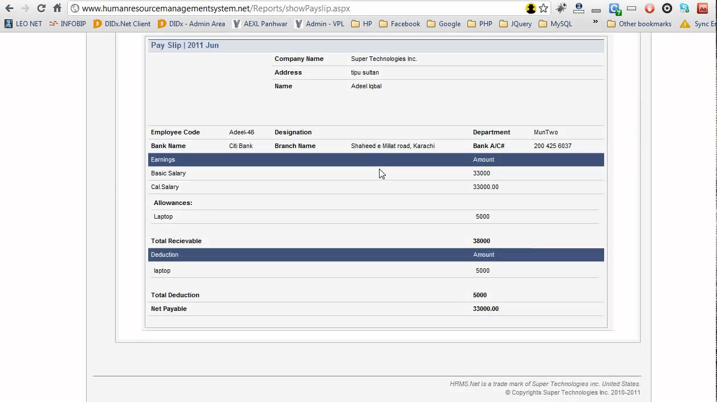Click the HRMS.Net trademark footer text

click(545, 384)
